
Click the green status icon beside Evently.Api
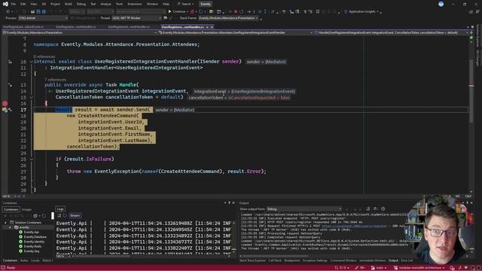click(20, 233)
